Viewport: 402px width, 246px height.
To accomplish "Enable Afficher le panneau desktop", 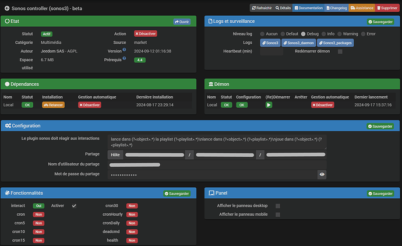I will [278, 206].
